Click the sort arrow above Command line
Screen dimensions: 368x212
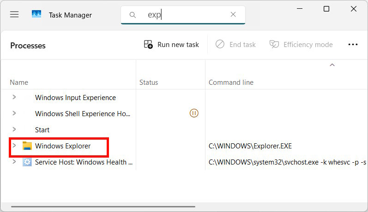click(332, 65)
